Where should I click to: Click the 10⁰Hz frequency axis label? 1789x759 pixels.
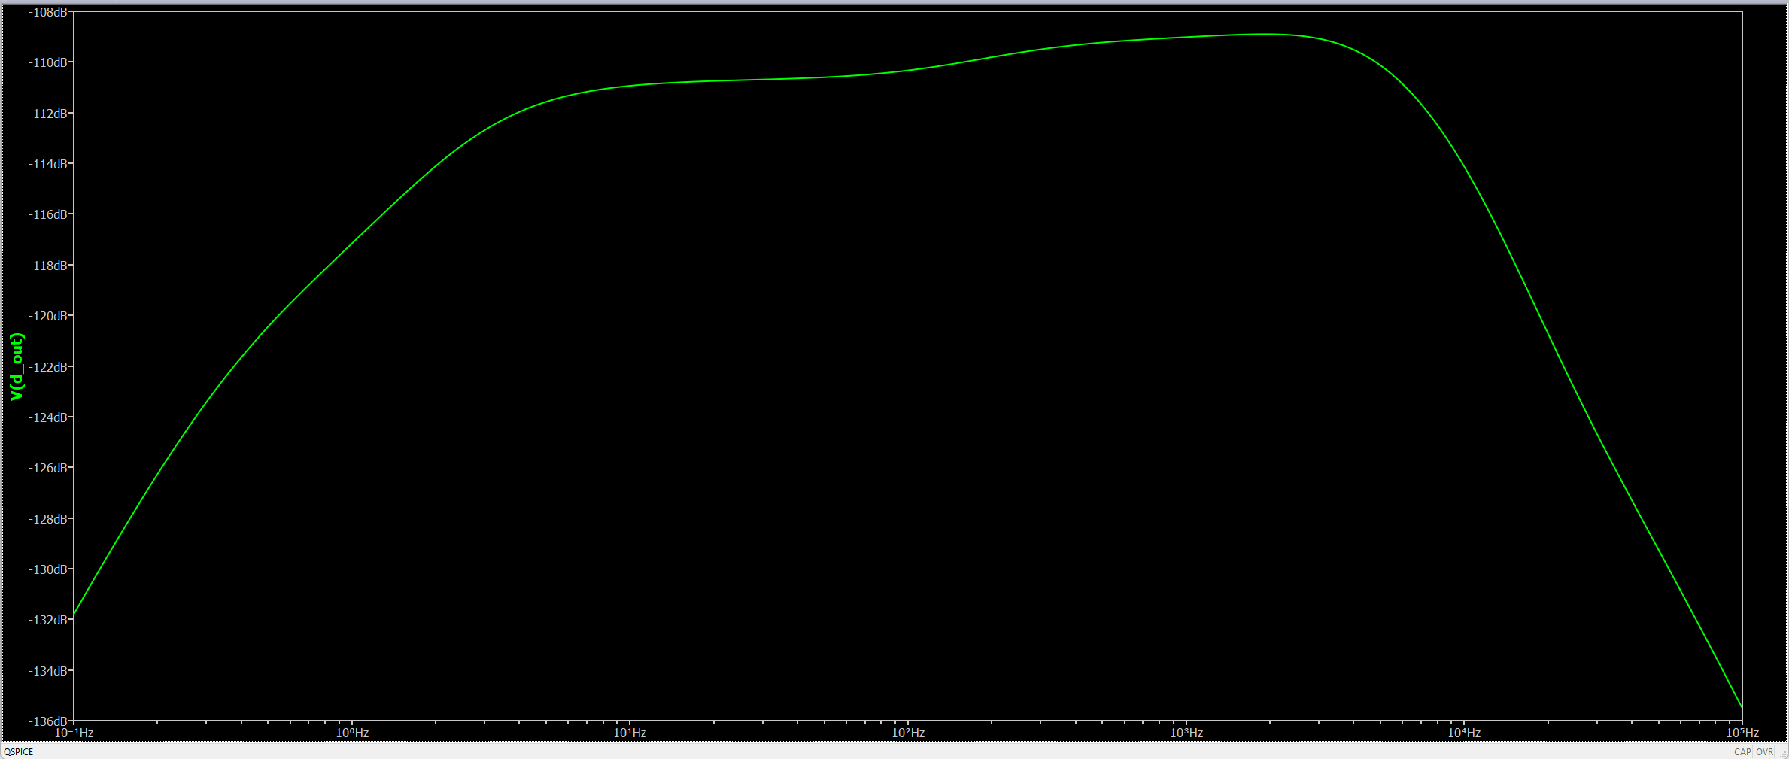pyautogui.click(x=352, y=733)
